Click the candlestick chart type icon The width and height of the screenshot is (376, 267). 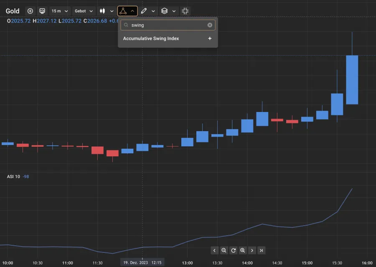click(x=102, y=11)
